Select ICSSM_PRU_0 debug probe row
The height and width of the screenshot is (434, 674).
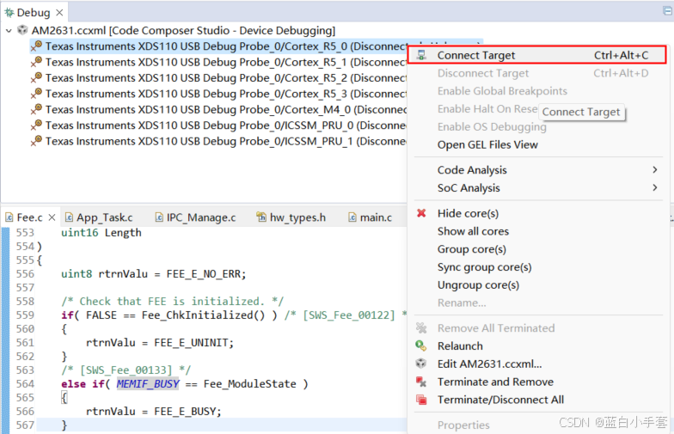(219, 125)
